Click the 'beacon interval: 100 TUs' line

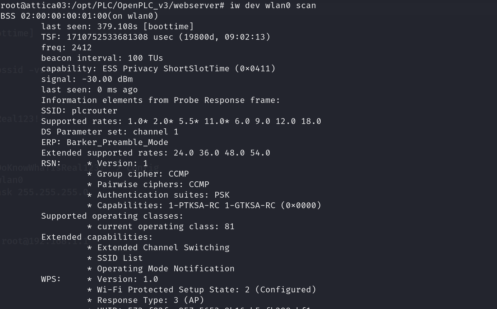point(102,58)
